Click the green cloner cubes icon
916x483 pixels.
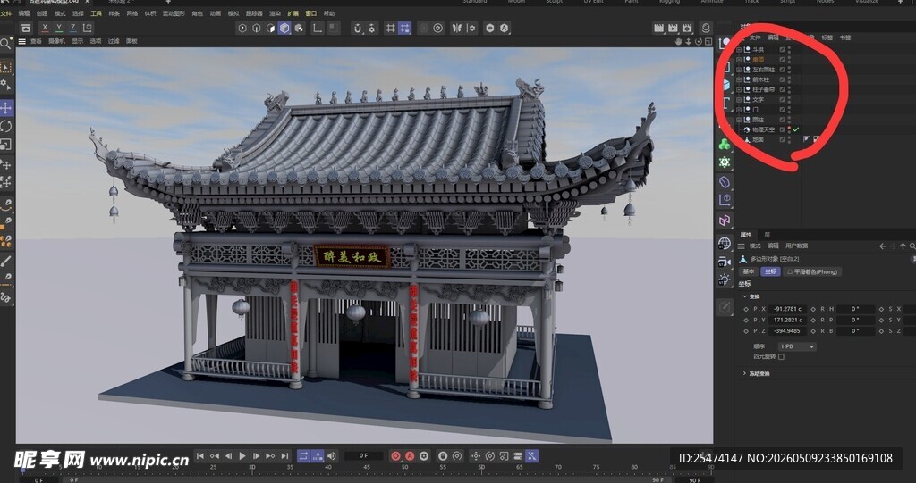tap(725, 144)
